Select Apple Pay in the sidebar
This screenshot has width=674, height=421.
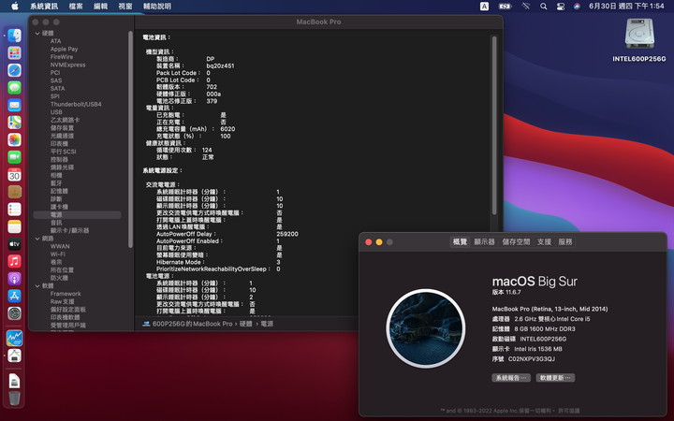tap(64, 49)
